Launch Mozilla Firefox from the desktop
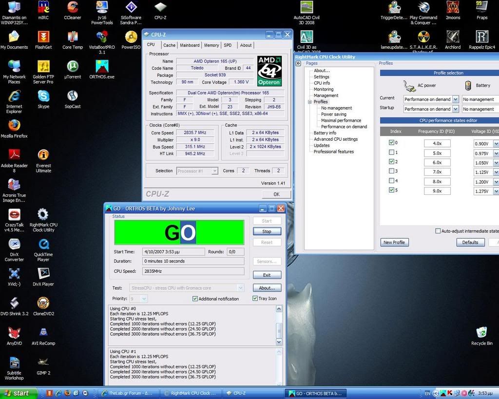Screen dimensions: 499x399 [x=14, y=129]
